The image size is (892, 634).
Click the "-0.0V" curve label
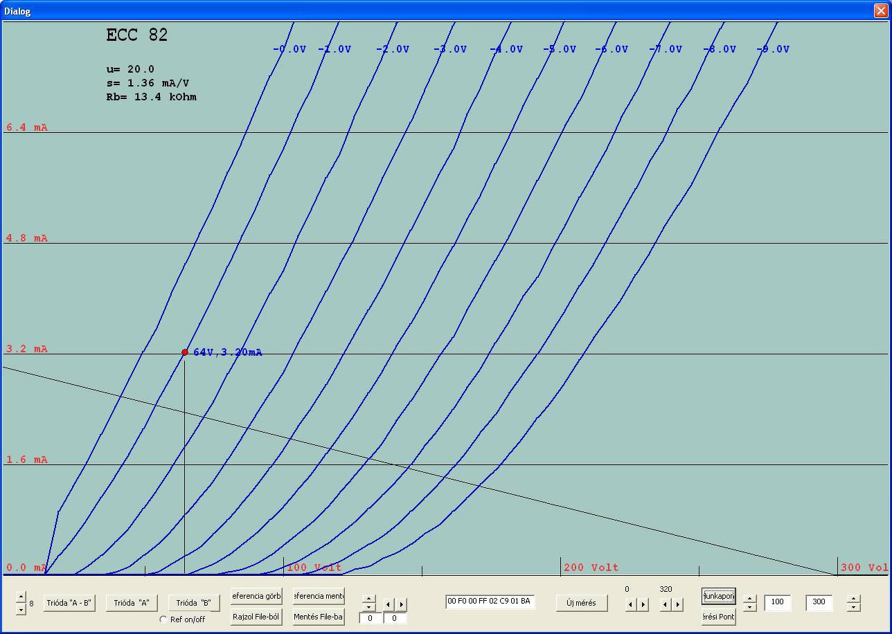(289, 49)
